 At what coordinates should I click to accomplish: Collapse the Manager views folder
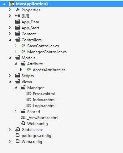(x=16, y=88)
